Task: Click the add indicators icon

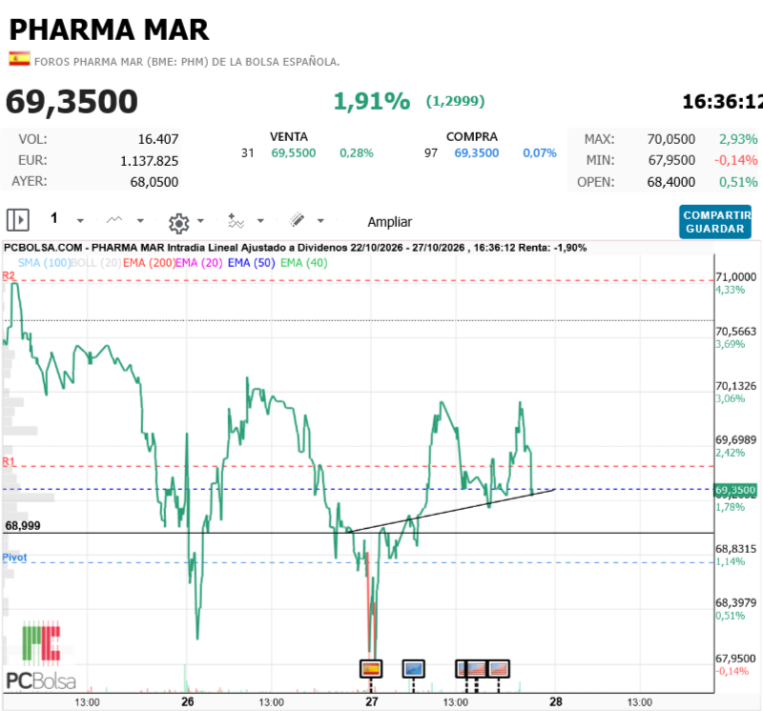Action: [236, 221]
